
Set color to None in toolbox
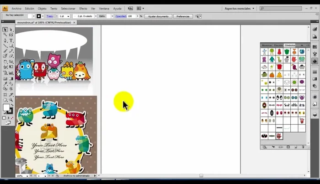11,118
